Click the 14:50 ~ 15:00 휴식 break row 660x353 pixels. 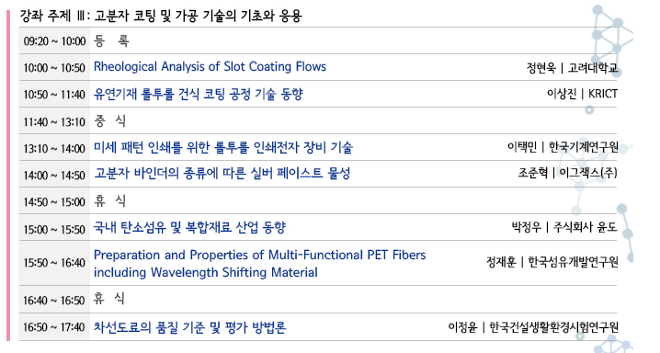pyautogui.click(x=318, y=201)
